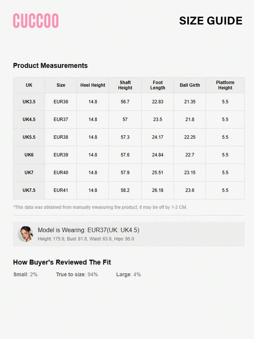
Task: Pick the UK5.5 row label
Action: (x=29, y=137)
